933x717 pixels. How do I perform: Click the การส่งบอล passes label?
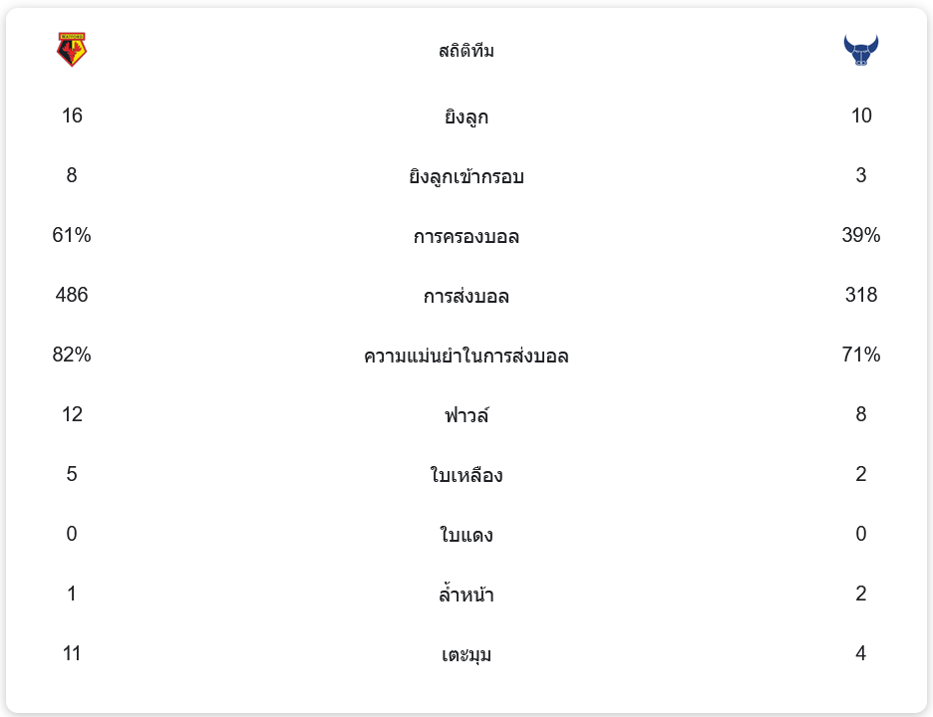coord(466,297)
